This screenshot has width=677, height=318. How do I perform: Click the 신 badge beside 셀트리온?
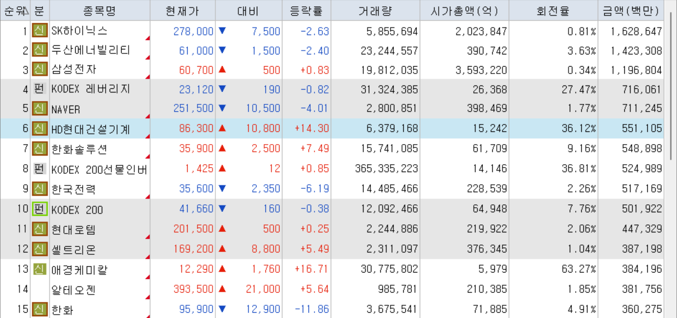point(39,249)
